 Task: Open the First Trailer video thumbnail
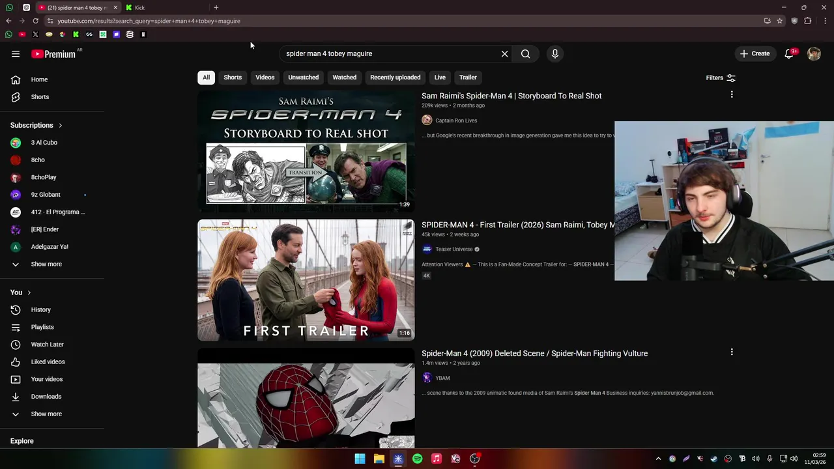tap(306, 280)
